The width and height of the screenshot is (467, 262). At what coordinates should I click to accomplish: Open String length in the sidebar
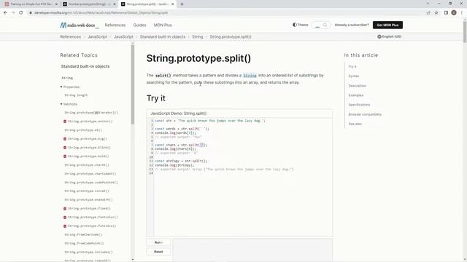pos(76,95)
